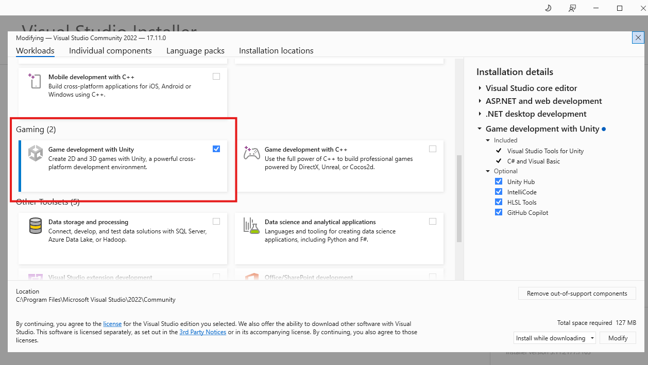
Task: Click the Unity cube workload icon
Action: [36, 154]
